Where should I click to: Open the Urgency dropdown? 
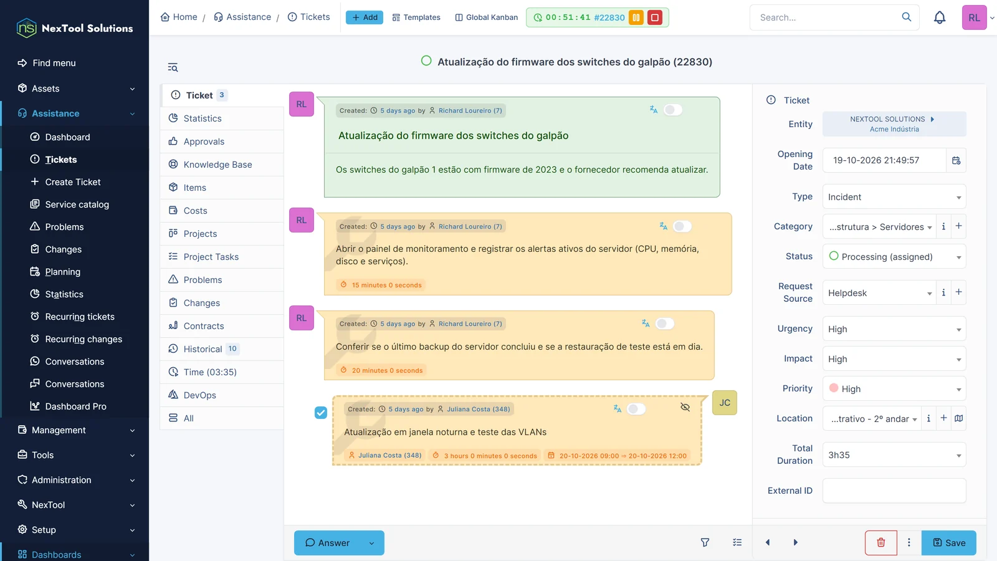(894, 328)
